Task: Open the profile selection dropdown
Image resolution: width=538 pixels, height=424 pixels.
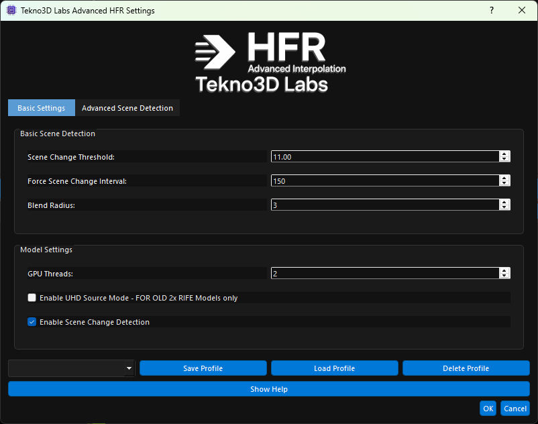Action: pyautogui.click(x=72, y=368)
